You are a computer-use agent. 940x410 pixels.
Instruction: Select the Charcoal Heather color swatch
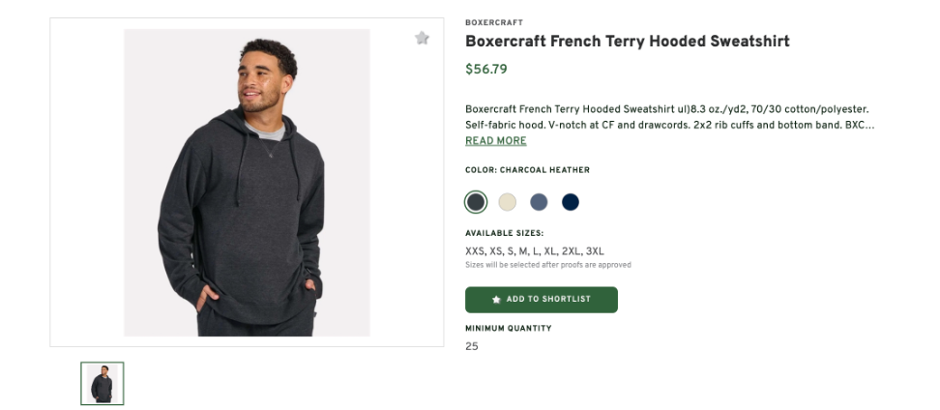point(476,202)
